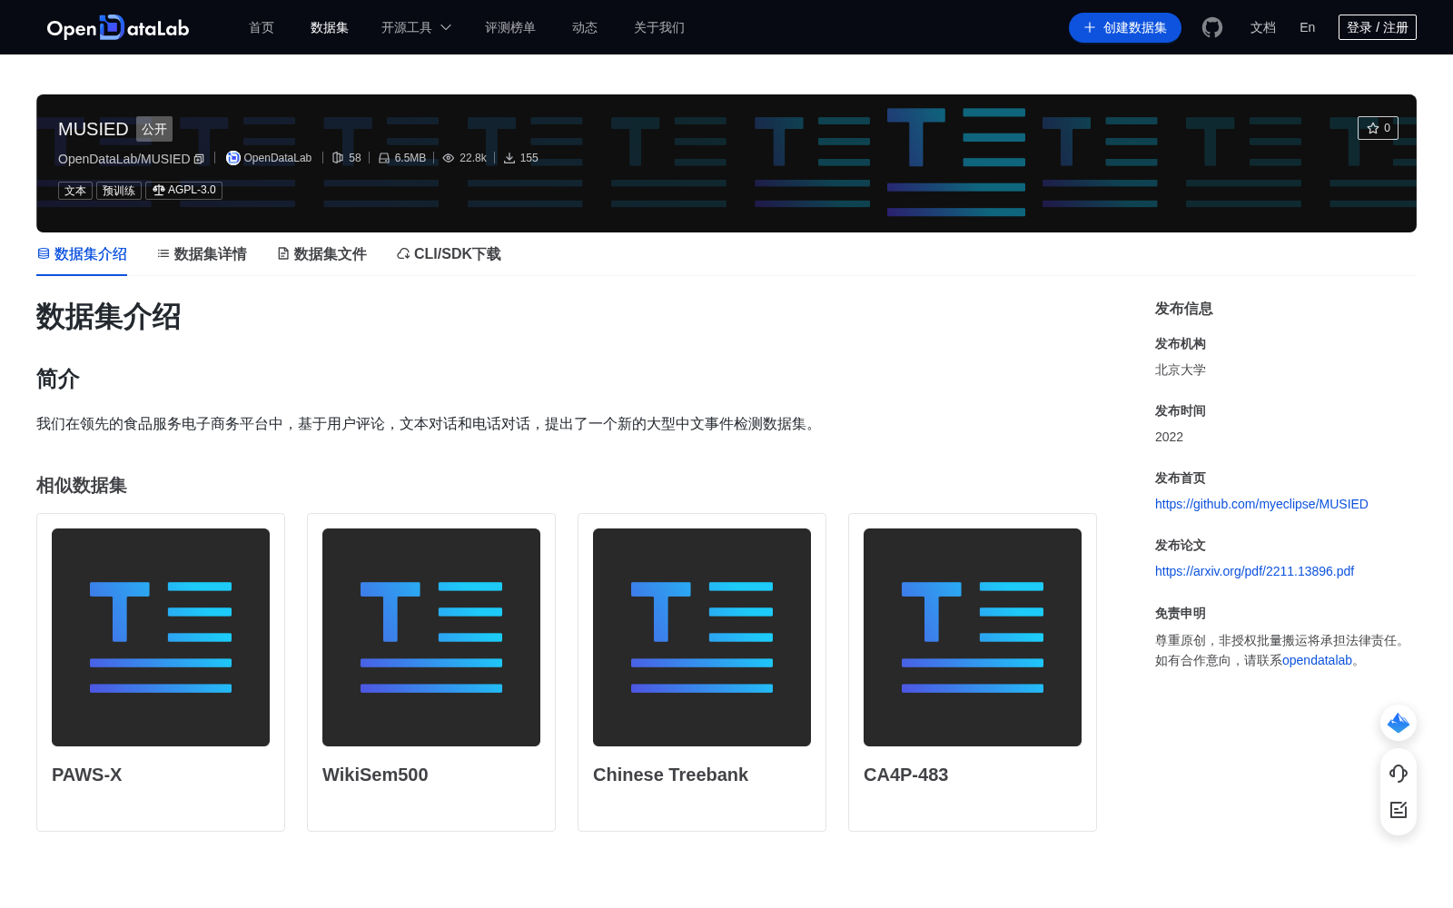
Task: Click the 创建数据集 button
Action: pos(1125,27)
